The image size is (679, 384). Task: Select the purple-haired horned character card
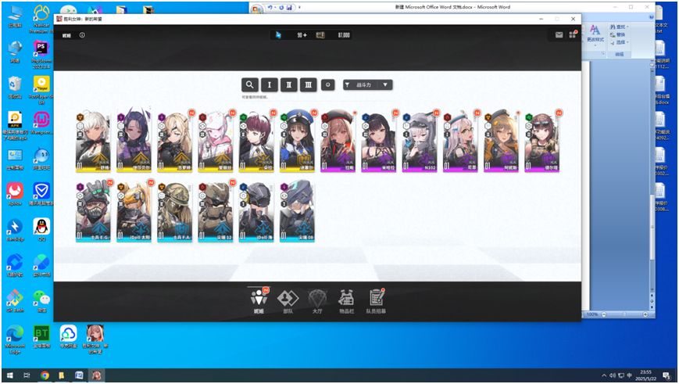click(x=134, y=142)
